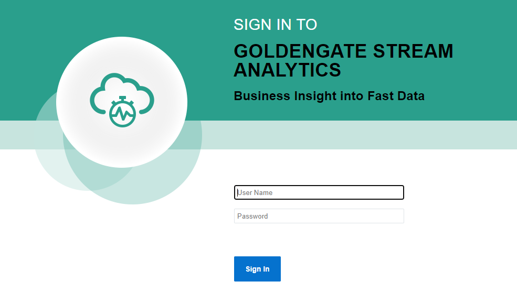Click the pulse line inside the stopwatch
This screenshot has height=303, width=517.
122,114
